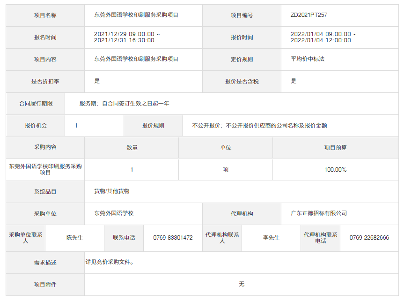Select the 项目名称 label cell
Screen dimensions: 404x302
45,15
